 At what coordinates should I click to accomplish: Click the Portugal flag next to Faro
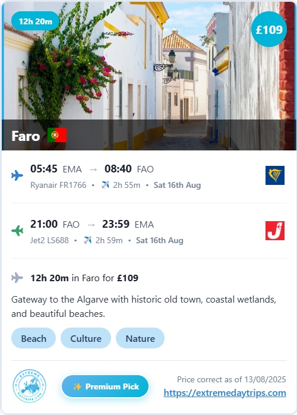[57, 135]
